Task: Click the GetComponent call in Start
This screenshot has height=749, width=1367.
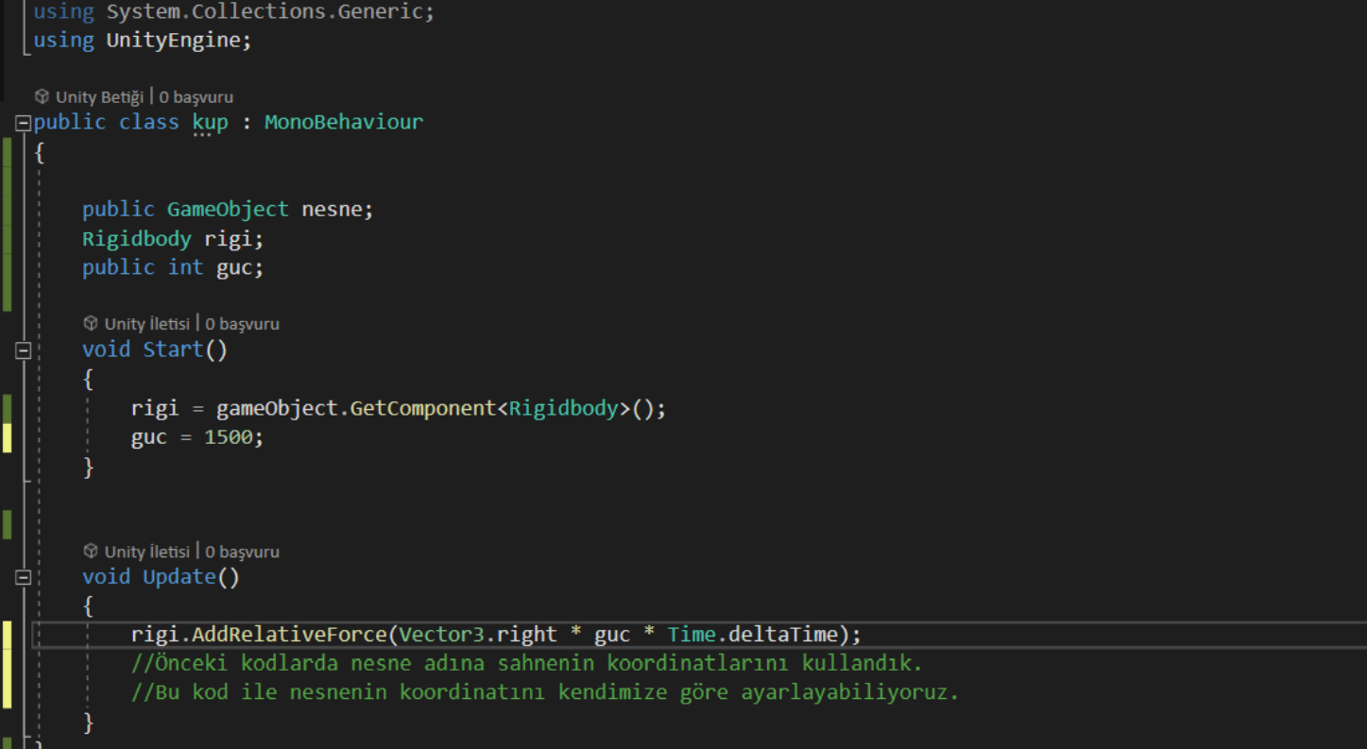Action: click(x=423, y=408)
